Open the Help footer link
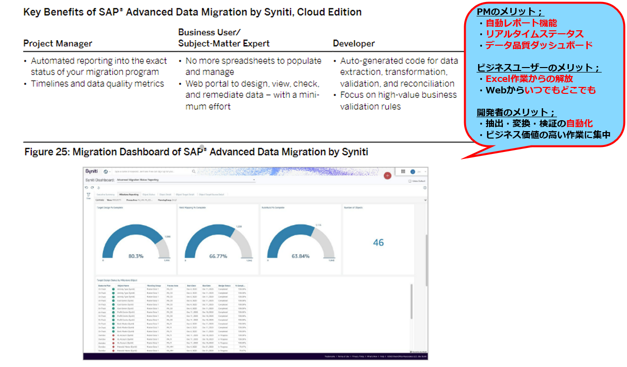This screenshot has width=627, height=367. (x=382, y=357)
